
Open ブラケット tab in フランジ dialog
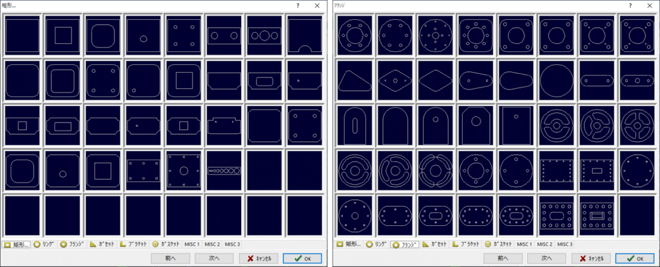coord(467,244)
